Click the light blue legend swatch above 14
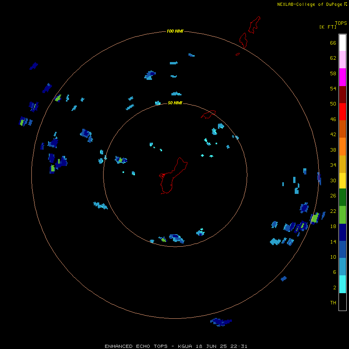The image size is (349, 349). [342, 267]
